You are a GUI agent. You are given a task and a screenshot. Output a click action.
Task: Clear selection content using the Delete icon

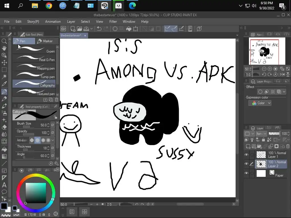click(115, 29)
